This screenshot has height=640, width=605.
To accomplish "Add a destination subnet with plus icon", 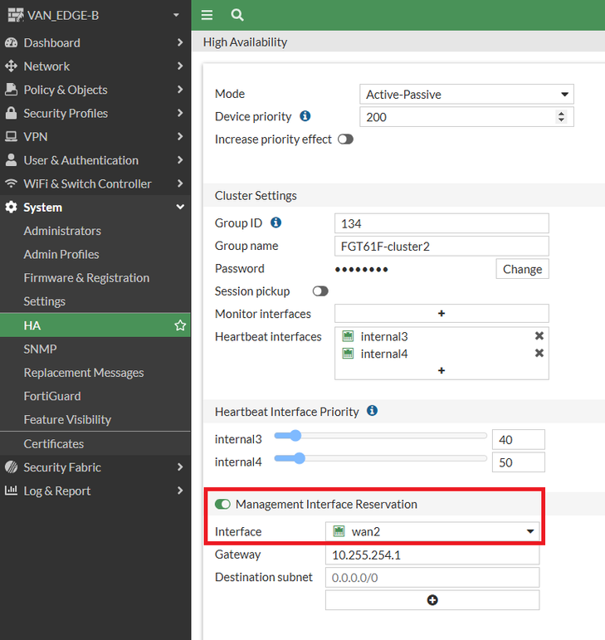I will pos(432,600).
